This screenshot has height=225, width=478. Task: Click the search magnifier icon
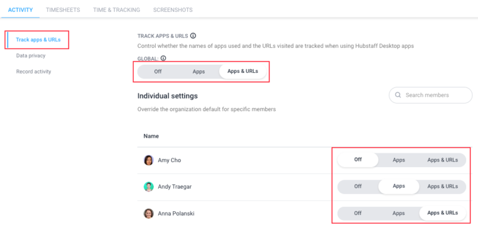398,95
